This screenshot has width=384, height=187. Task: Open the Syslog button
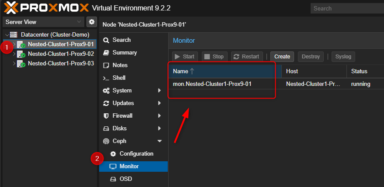tap(343, 57)
